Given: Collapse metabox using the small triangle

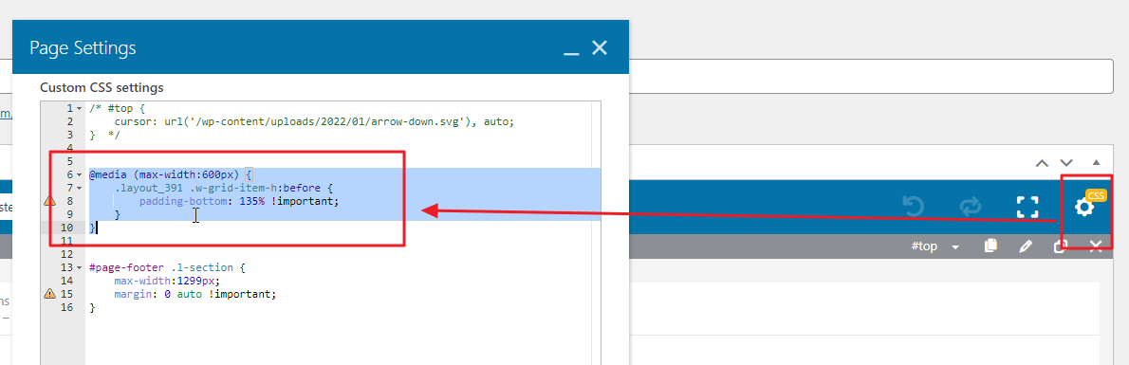Looking at the screenshot, I should pos(1096,163).
